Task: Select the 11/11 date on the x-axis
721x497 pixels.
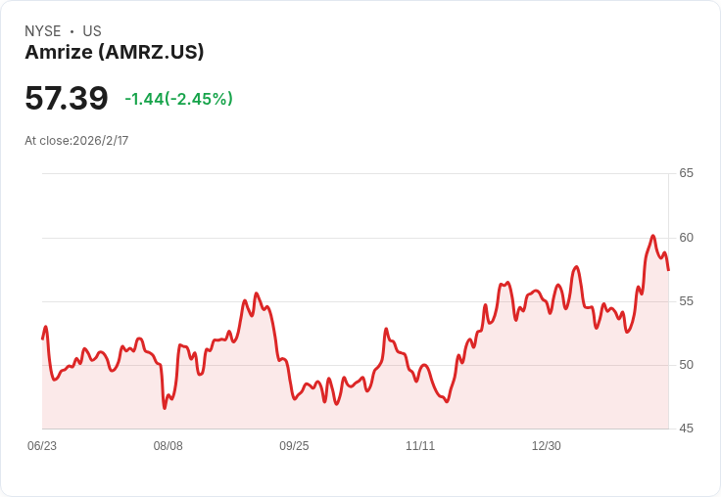Action: point(420,445)
